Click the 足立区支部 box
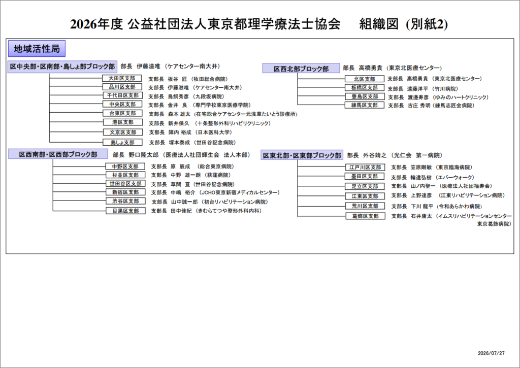Viewport: 520px width, 368px height. click(x=365, y=186)
